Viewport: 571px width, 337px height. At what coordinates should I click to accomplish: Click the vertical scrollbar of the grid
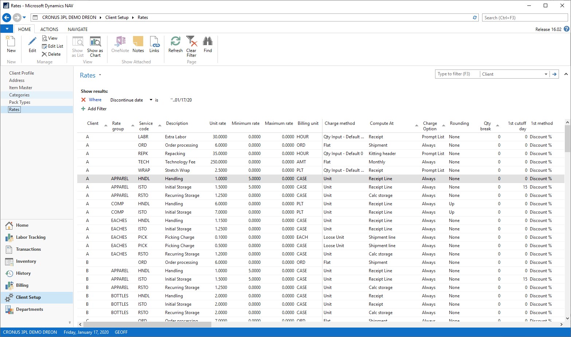click(x=567, y=138)
